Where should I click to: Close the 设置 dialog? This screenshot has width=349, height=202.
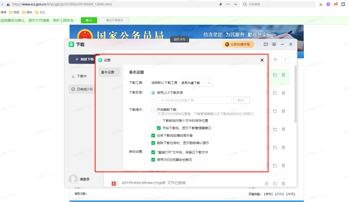pos(262,60)
